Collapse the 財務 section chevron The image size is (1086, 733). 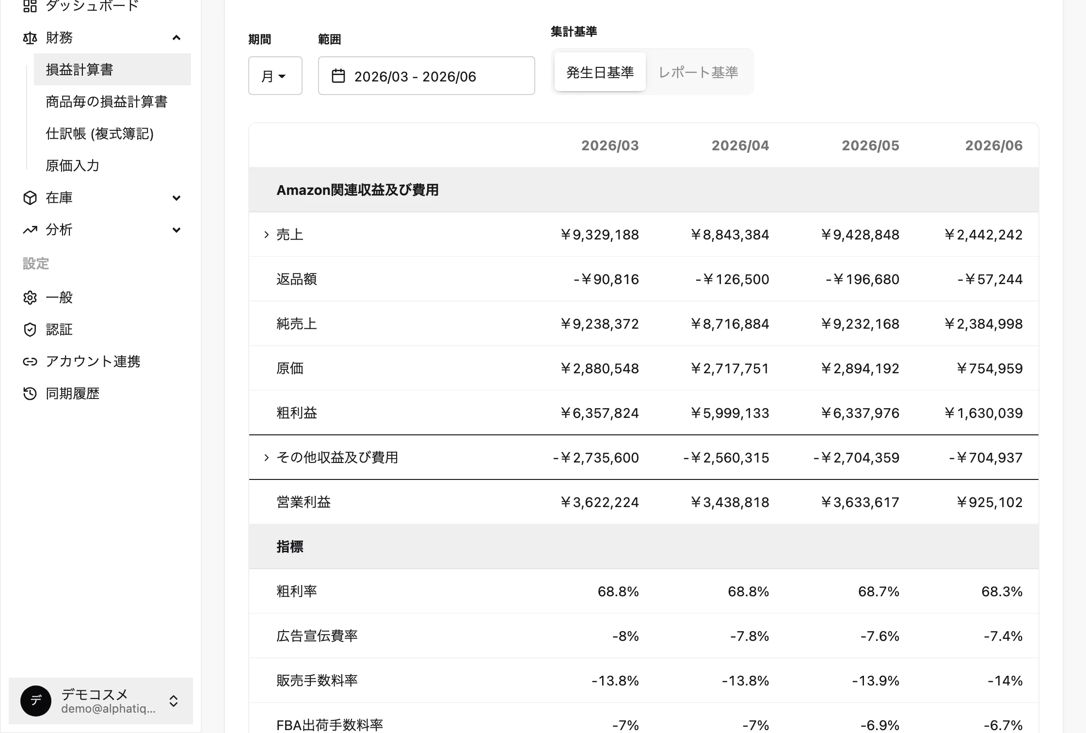coord(176,38)
